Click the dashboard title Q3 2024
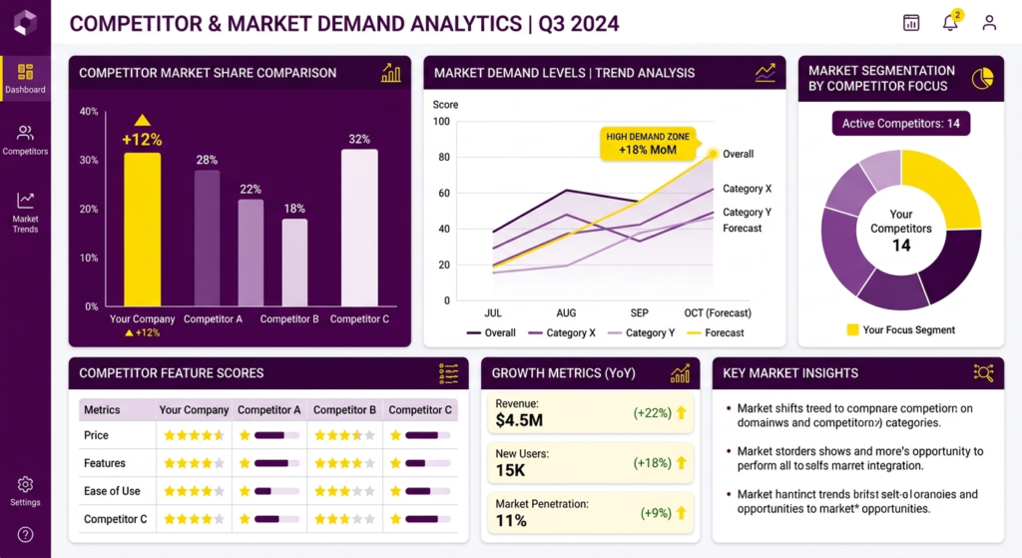The image size is (1022, 558). (x=578, y=24)
